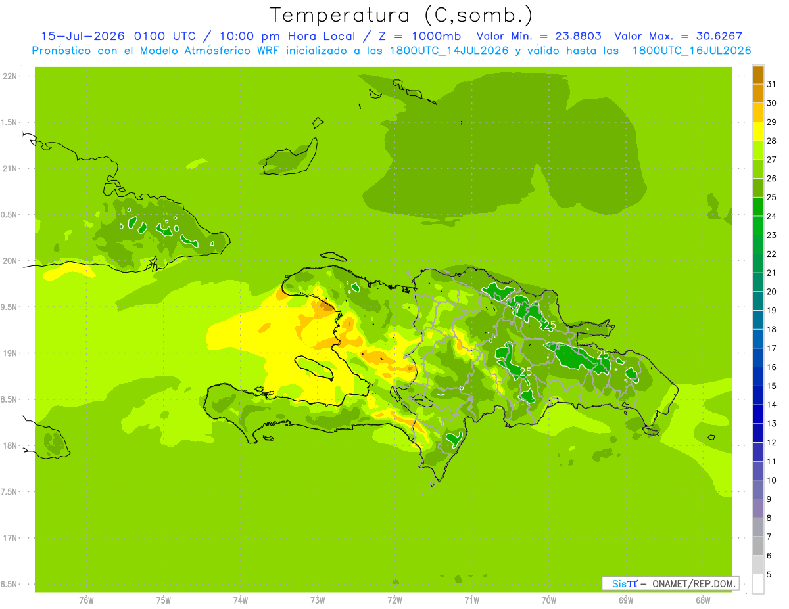The width and height of the screenshot is (789, 609).
Task: Click the "Valor Min. = 23.8803" value
Action: 539,36
